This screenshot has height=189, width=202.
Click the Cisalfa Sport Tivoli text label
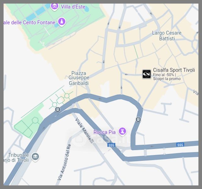tap(174, 70)
